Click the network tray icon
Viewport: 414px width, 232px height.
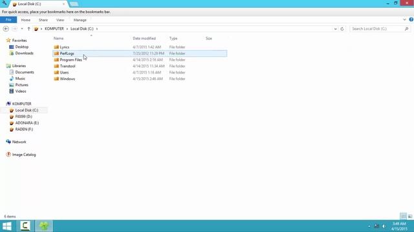pyautogui.click(x=376, y=226)
